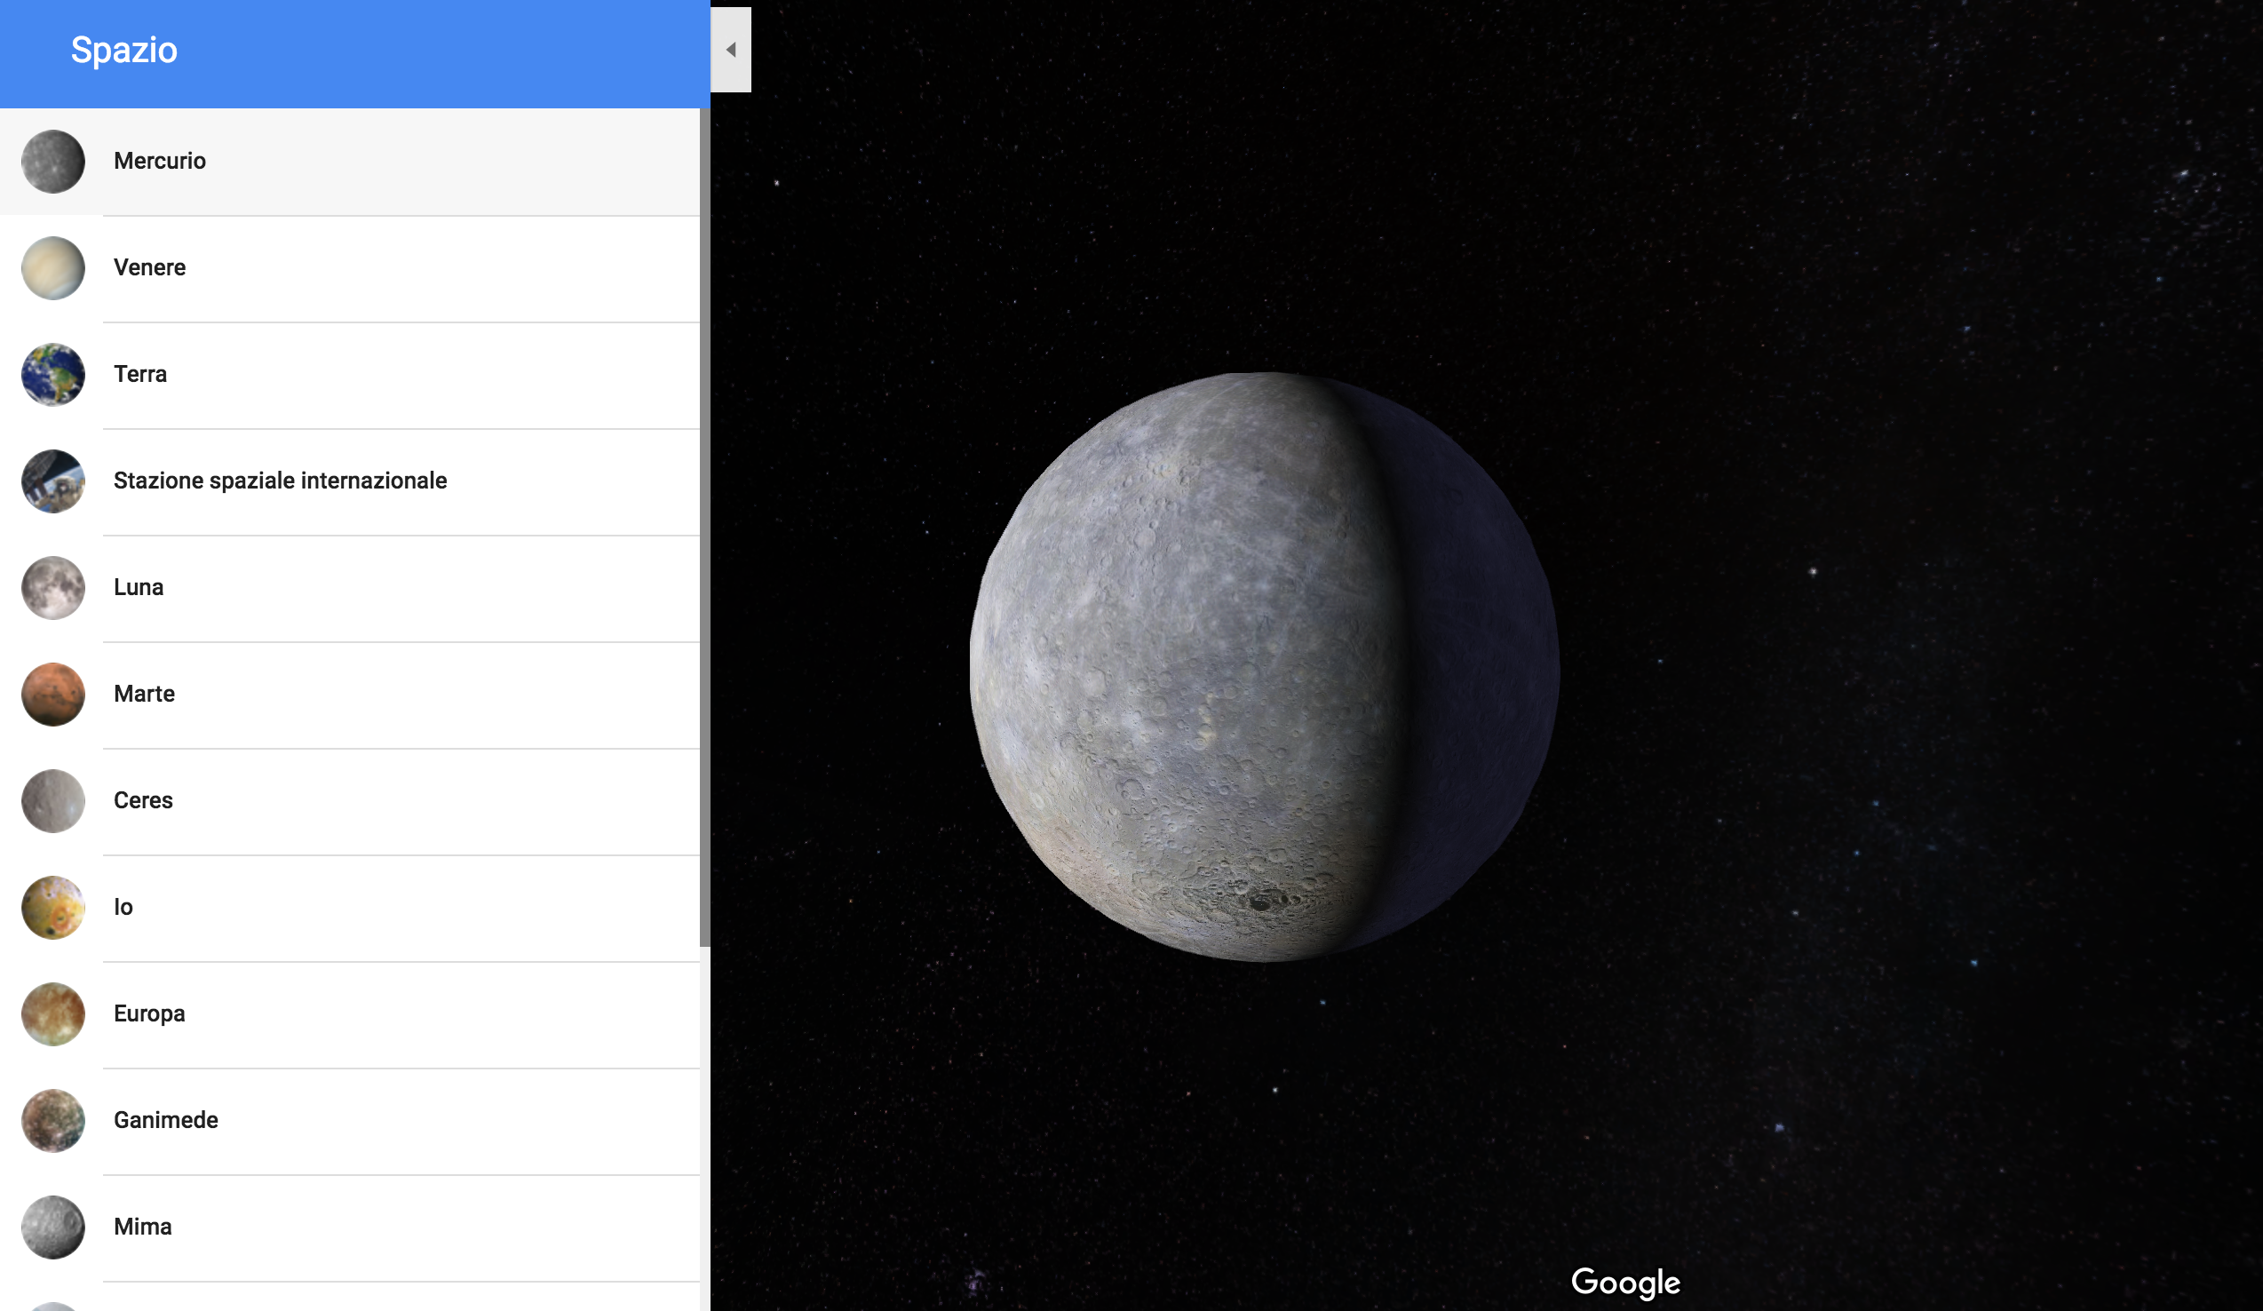The height and width of the screenshot is (1311, 2263).
Task: Select Ceres from the list
Action: [144, 800]
